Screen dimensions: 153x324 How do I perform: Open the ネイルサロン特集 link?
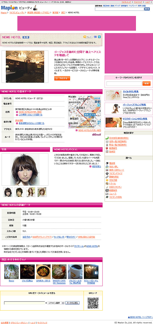[x=131, y=91]
